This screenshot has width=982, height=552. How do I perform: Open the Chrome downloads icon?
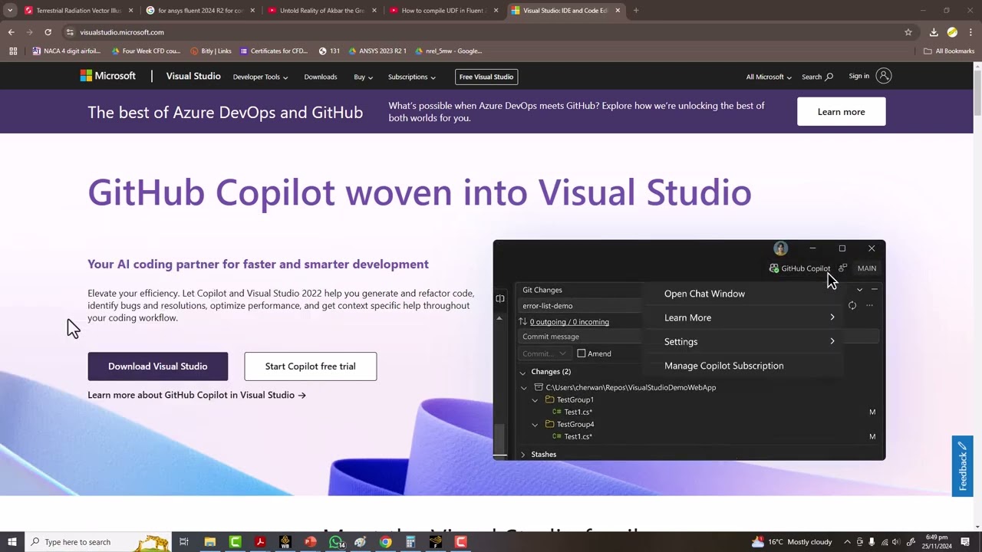pos(934,32)
